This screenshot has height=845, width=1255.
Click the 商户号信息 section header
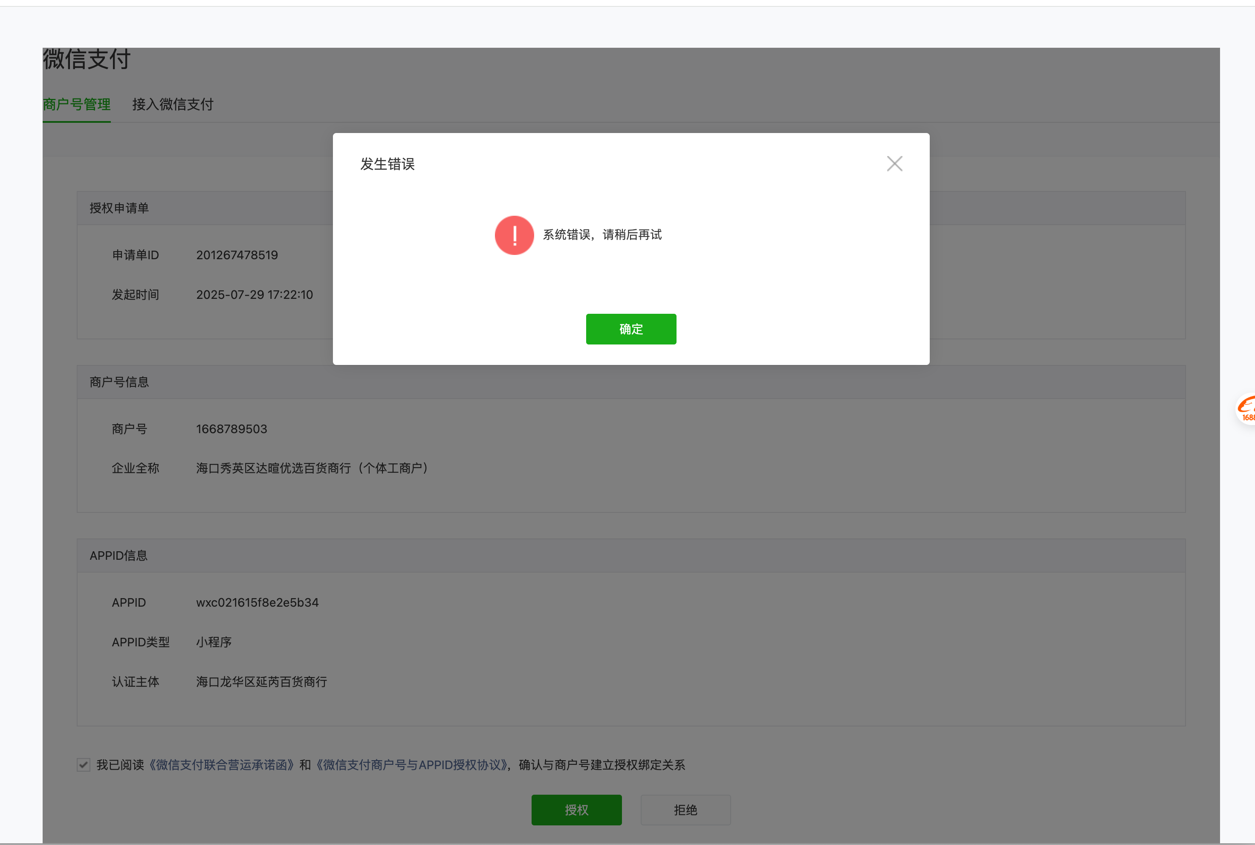(119, 382)
